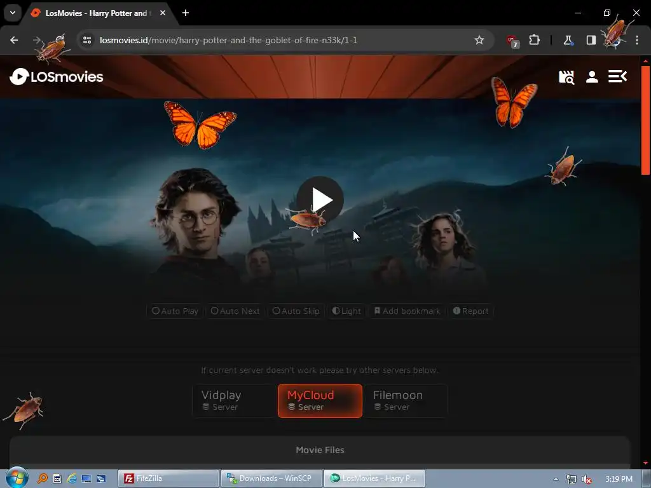
Task: Enable Auto Next option
Action: [235, 311]
